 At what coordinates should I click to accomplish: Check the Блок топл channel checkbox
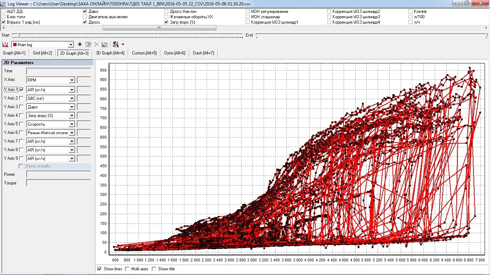click(4, 17)
